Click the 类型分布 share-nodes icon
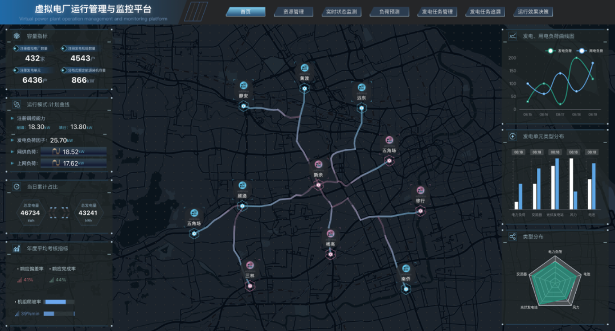The height and width of the screenshot is (331, 615). point(512,236)
